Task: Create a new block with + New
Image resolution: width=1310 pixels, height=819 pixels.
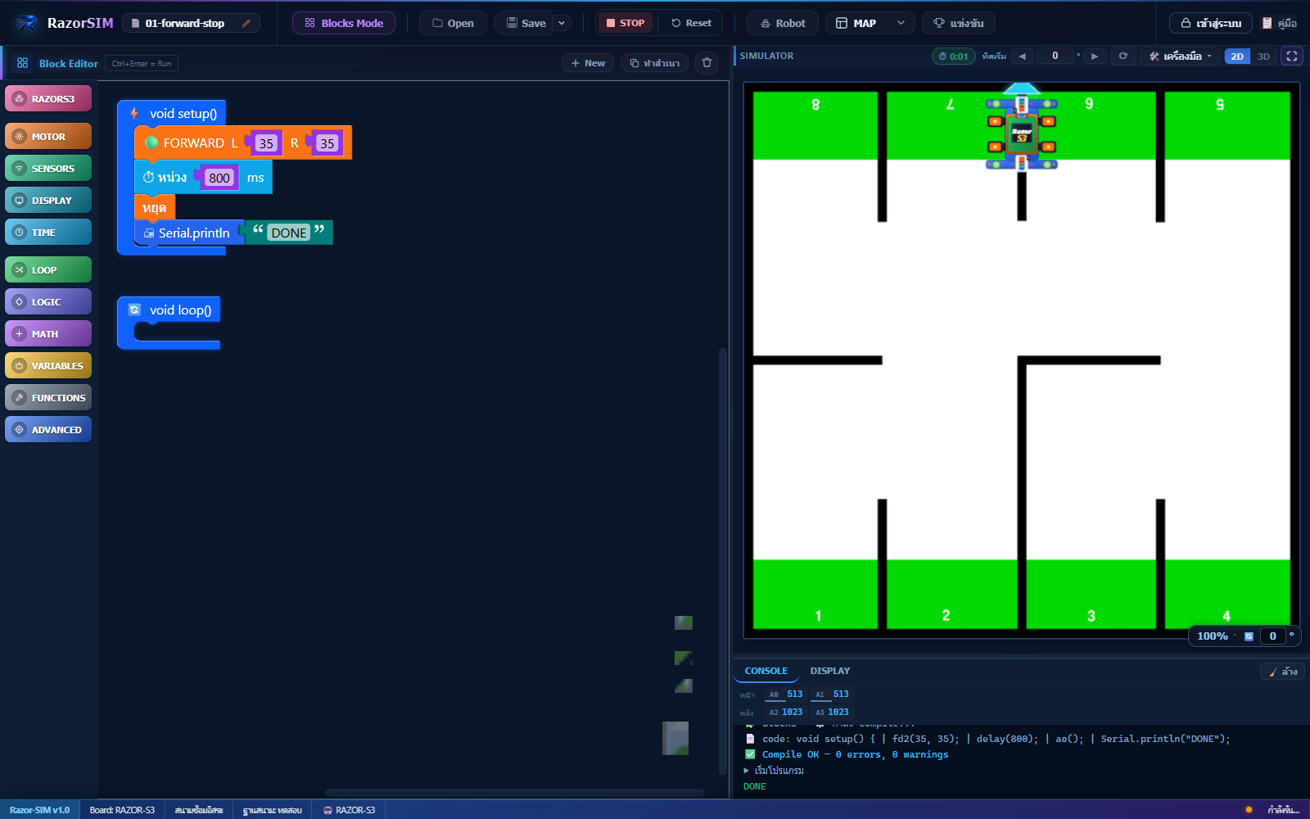Action: (x=588, y=63)
